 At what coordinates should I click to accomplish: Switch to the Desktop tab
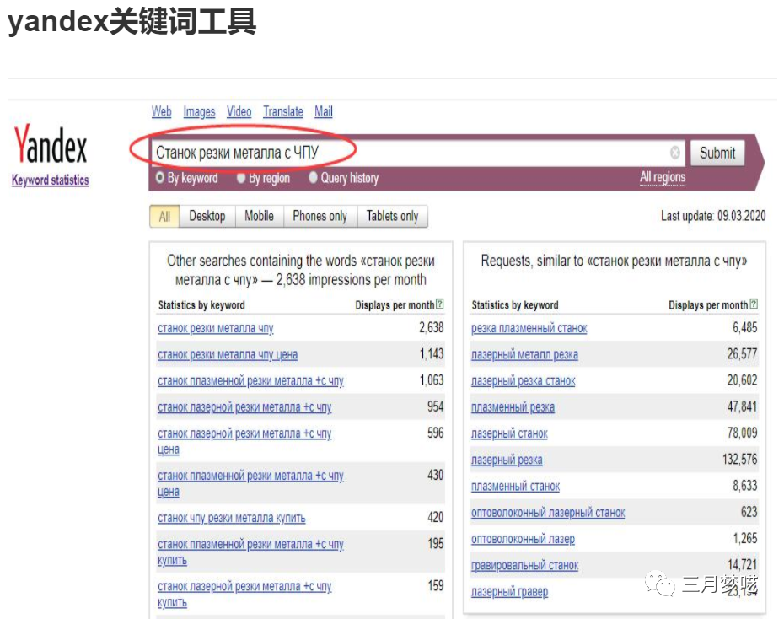(207, 216)
